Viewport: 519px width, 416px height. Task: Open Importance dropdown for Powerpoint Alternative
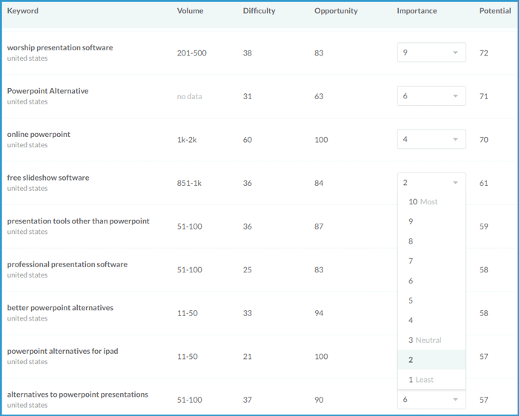432,96
